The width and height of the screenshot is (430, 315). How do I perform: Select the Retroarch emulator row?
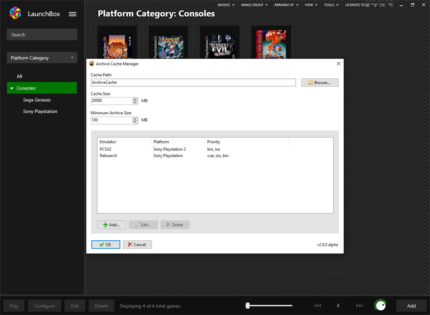click(x=215, y=156)
